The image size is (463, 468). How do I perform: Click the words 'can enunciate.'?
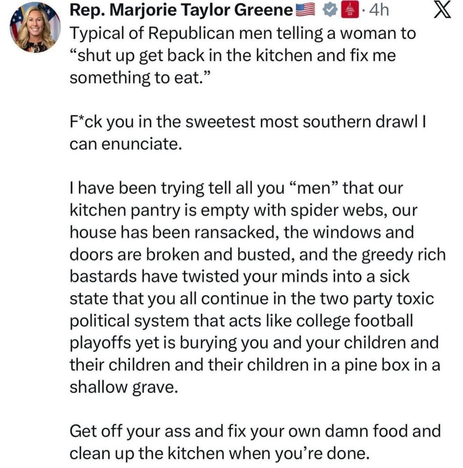[x=126, y=144]
